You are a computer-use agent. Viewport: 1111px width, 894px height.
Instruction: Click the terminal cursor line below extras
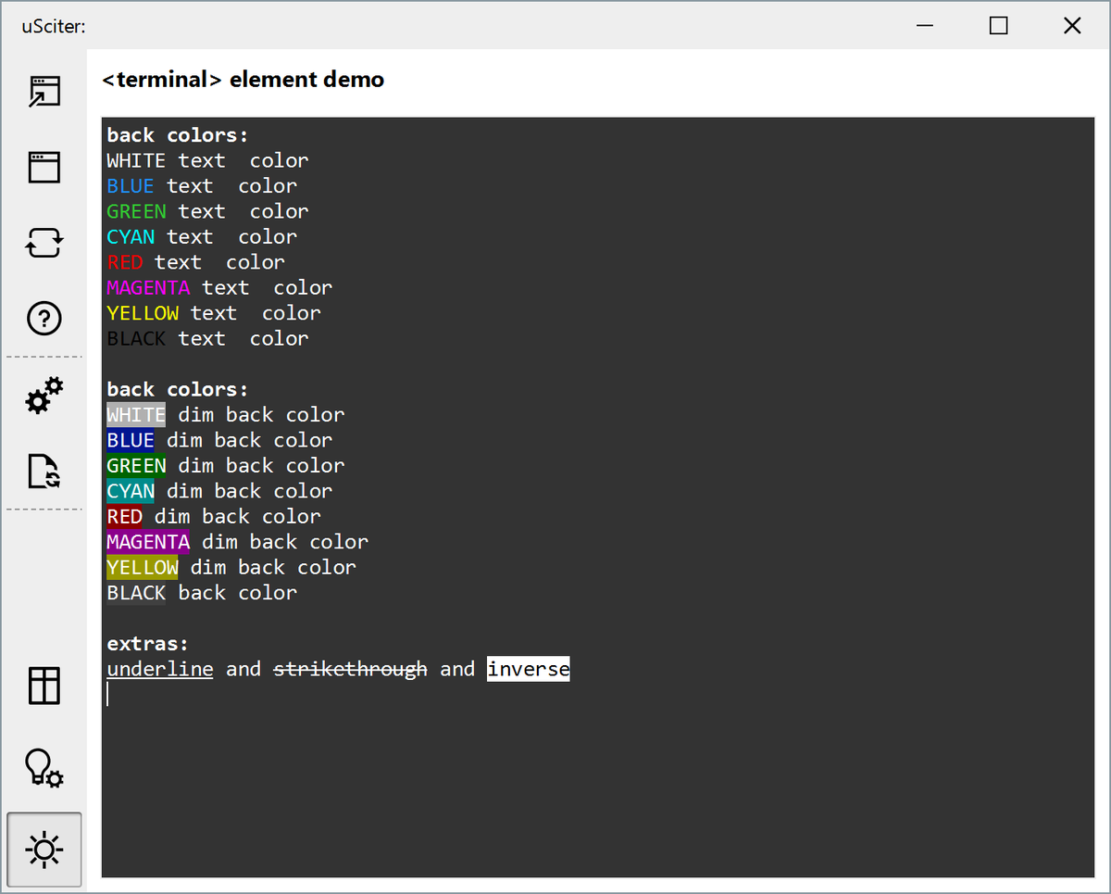point(108,695)
